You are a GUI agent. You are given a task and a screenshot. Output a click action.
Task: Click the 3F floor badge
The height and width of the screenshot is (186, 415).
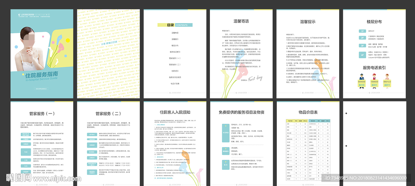pyautogui.click(x=362, y=46)
